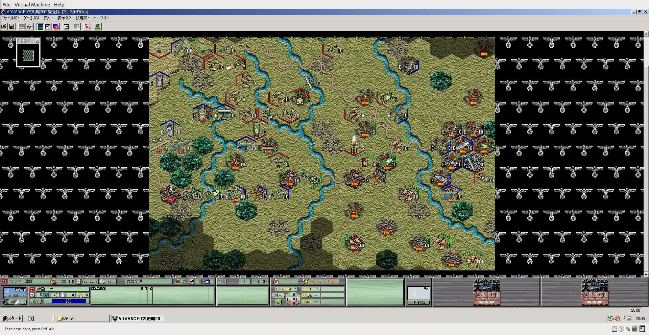Click the calendar date icon
Viewport: 649px width, 335px height.
click(x=79, y=281)
